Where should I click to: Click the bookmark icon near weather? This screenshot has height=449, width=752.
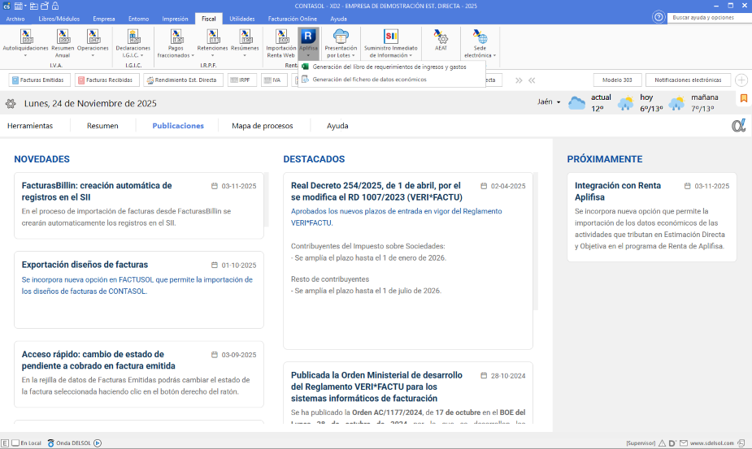[x=743, y=98]
